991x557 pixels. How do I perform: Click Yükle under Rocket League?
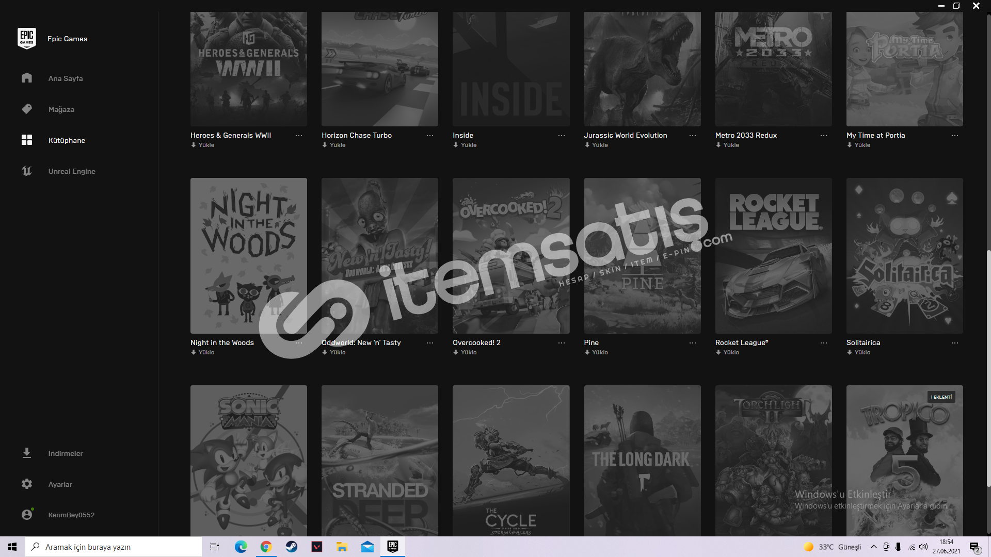[727, 352]
